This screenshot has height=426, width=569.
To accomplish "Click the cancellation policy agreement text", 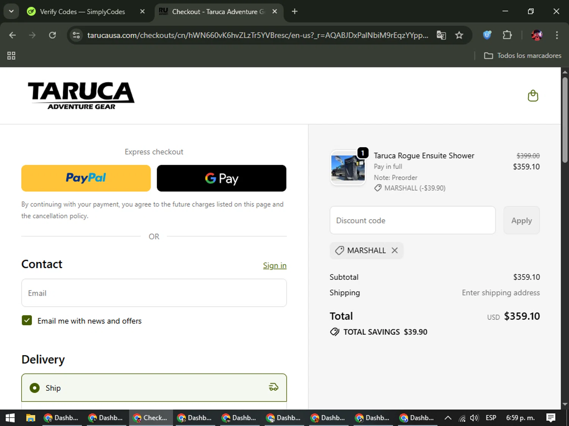I will pyautogui.click(x=152, y=210).
